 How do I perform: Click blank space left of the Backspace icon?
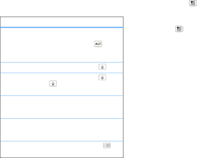pos(52,150)
